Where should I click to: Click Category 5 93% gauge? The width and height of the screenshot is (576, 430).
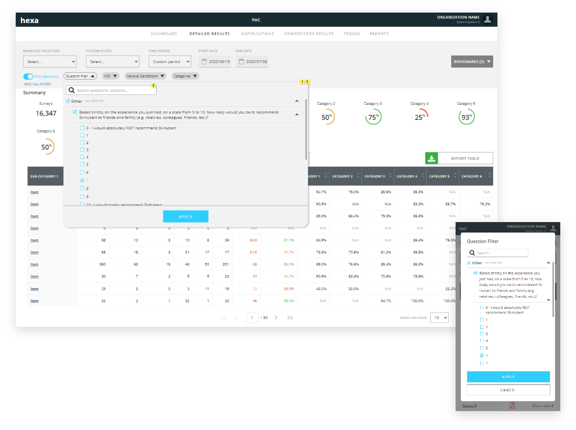pyautogui.click(x=467, y=117)
